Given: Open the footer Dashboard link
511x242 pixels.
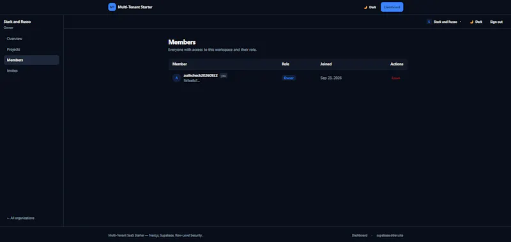Looking at the screenshot, I should (360, 235).
